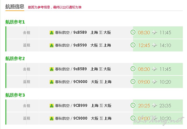Click clock icon next to 08:30 in option 1
The width and height of the screenshot is (187, 129).
tap(133, 32)
